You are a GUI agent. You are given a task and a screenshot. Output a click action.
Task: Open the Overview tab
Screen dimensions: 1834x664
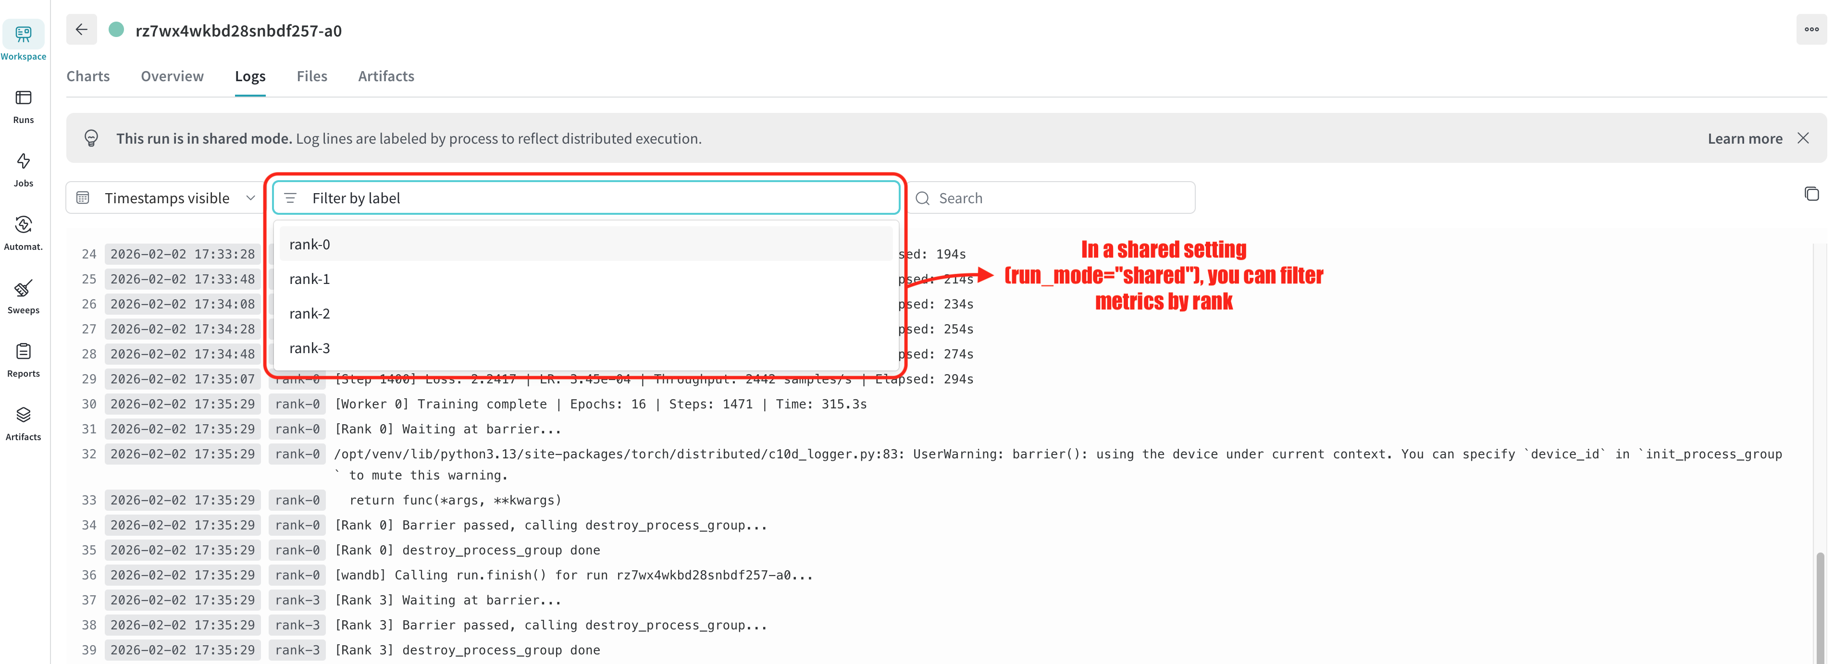tap(172, 76)
